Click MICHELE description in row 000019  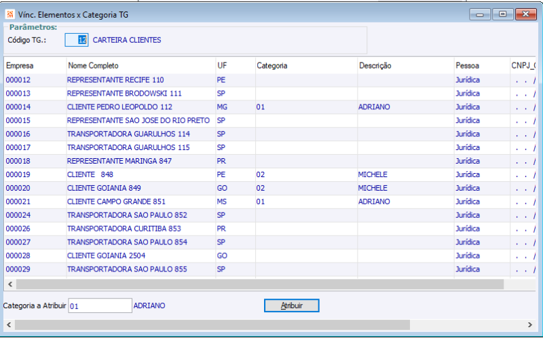373,174
